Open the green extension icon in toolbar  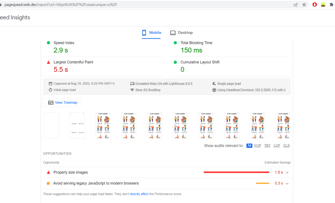pyautogui.click(x=323, y=5)
